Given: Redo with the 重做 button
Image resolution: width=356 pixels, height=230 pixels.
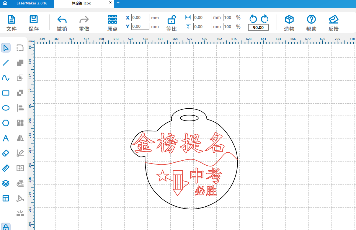Looking at the screenshot, I should click(84, 23).
